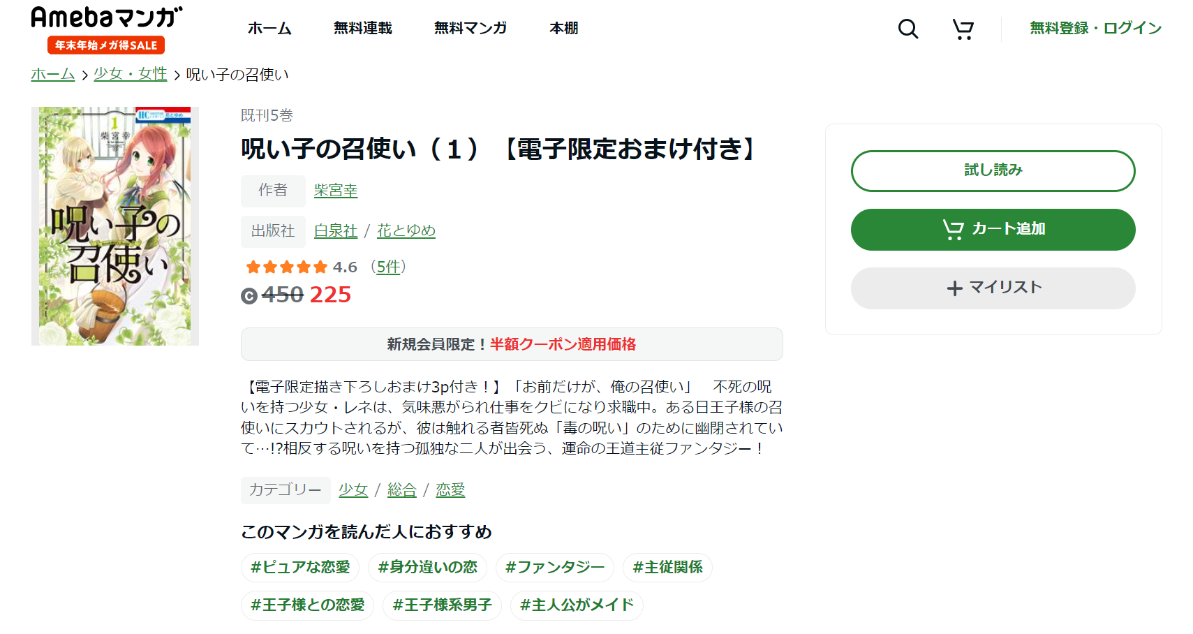The width and height of the screenshot is (1193, 634).
Task: Open the 少女 category link
Action: [x=353, y=490]
